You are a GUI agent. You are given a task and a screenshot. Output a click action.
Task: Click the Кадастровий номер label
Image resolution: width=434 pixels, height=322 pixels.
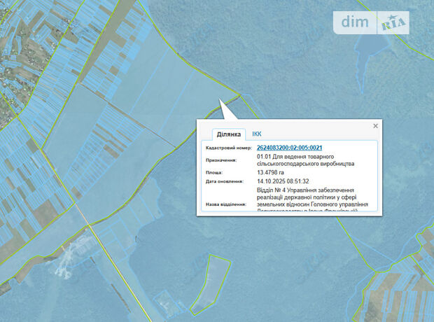coord(227,148)
